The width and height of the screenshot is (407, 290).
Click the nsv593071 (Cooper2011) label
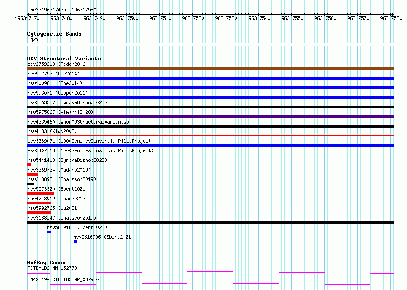point(58,93)
